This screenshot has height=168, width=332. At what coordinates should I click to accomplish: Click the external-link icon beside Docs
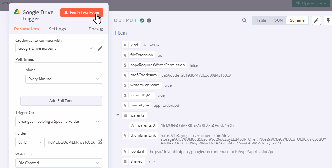102,29
